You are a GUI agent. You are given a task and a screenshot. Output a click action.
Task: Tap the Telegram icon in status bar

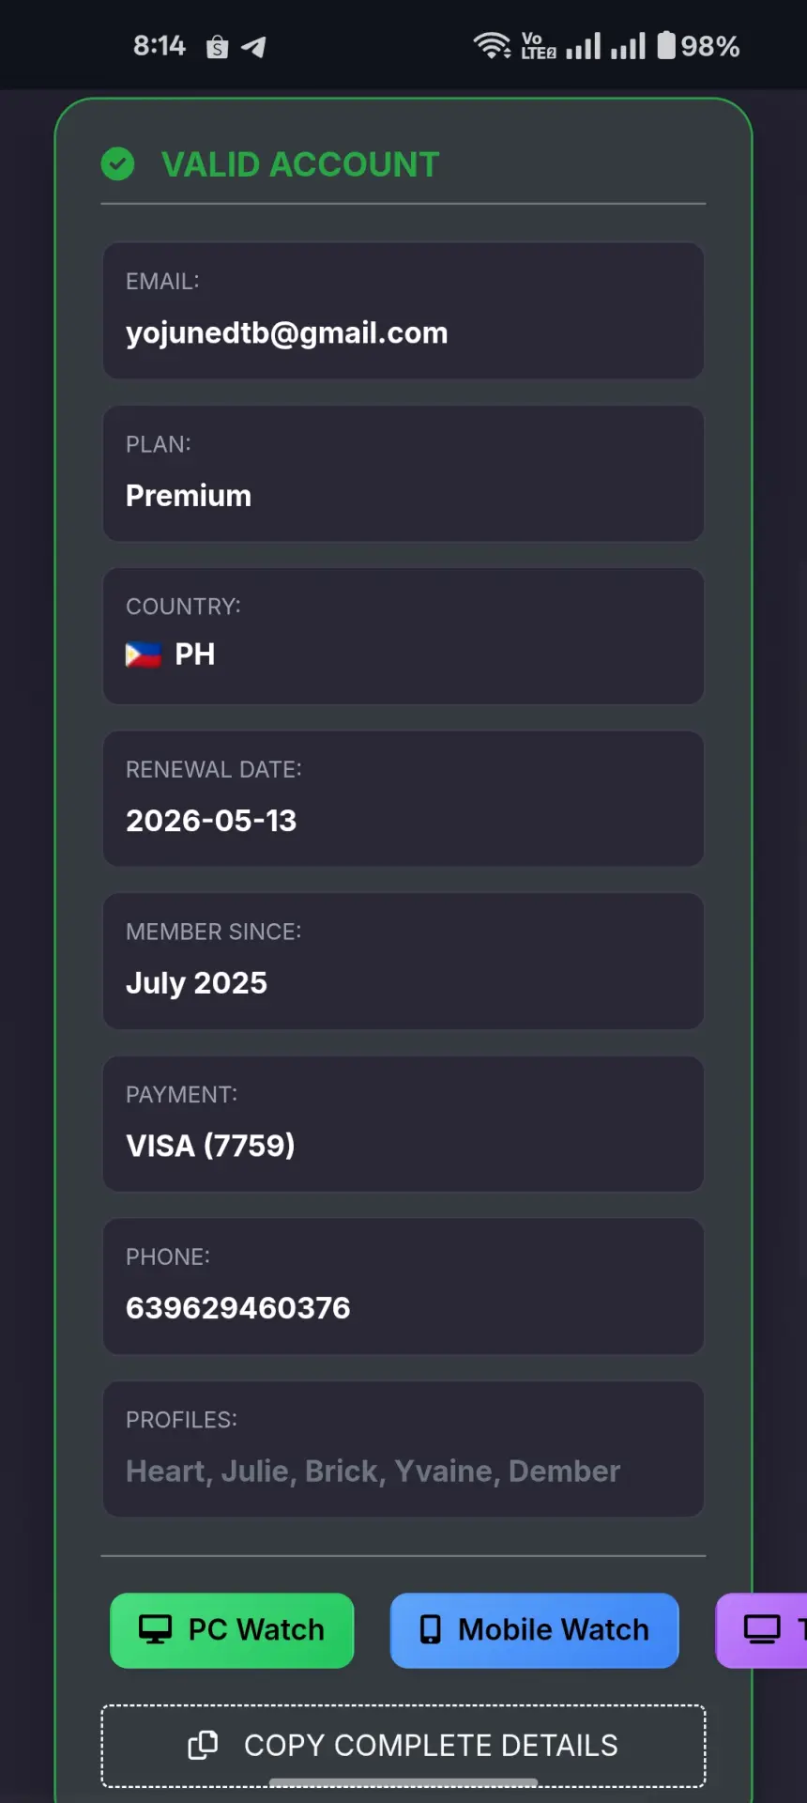click(x=253, y=47)
